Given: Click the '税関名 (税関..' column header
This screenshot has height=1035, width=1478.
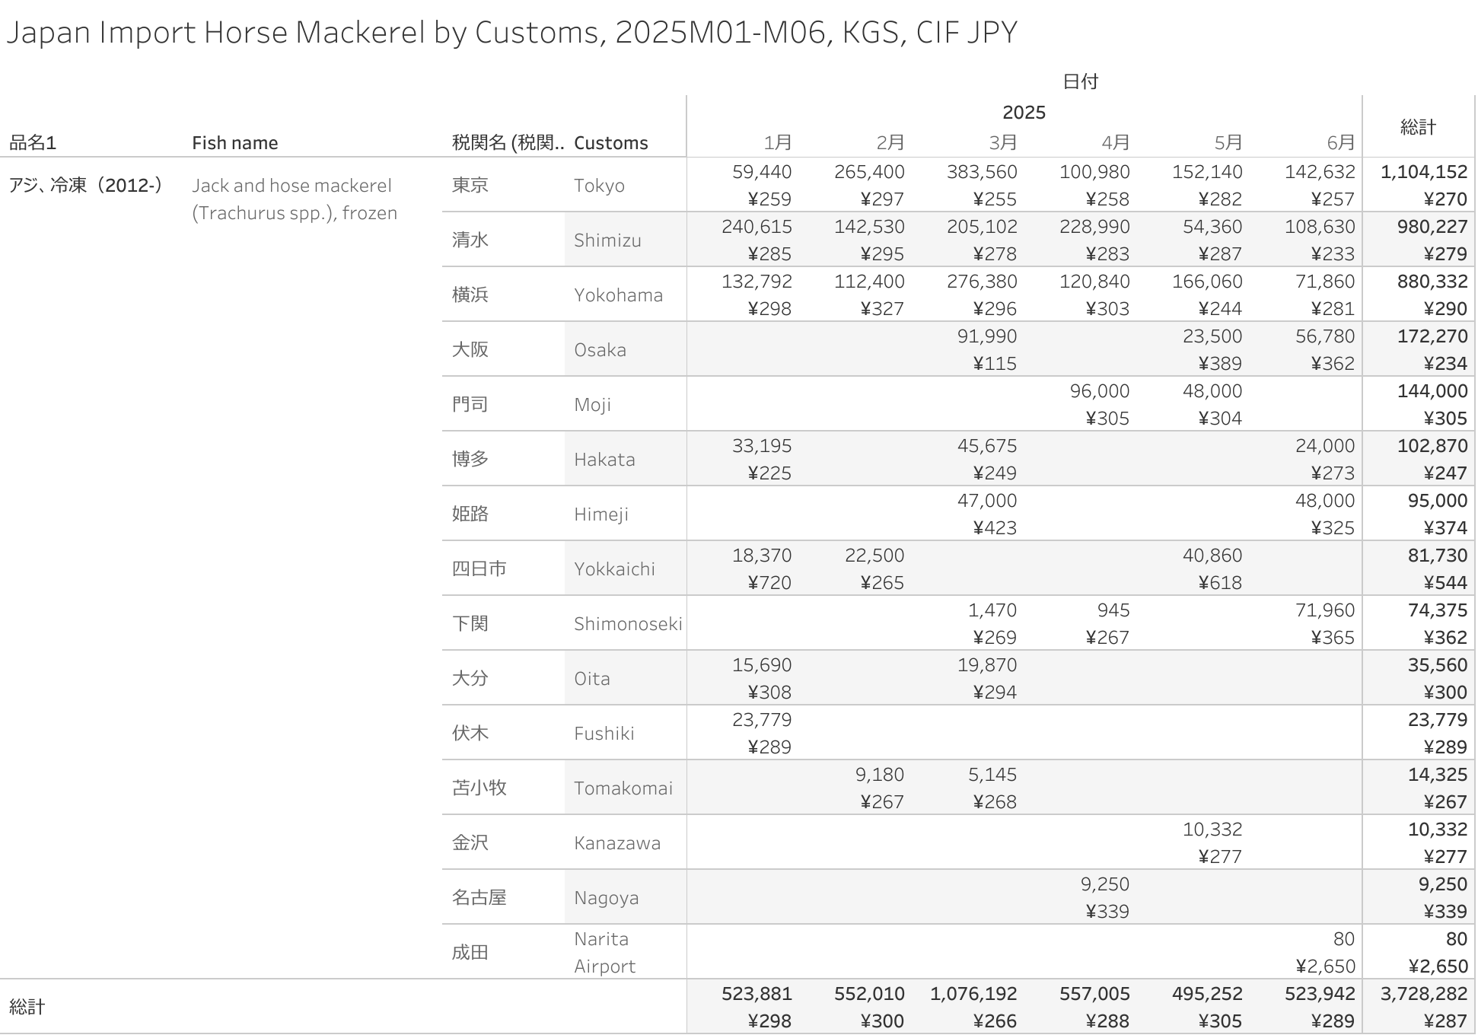Looking at the screenshot, I should [508, 142].
